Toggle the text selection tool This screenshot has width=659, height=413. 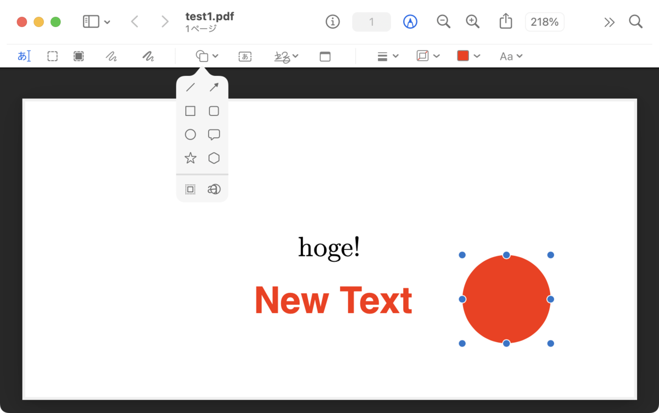point(24,56)
